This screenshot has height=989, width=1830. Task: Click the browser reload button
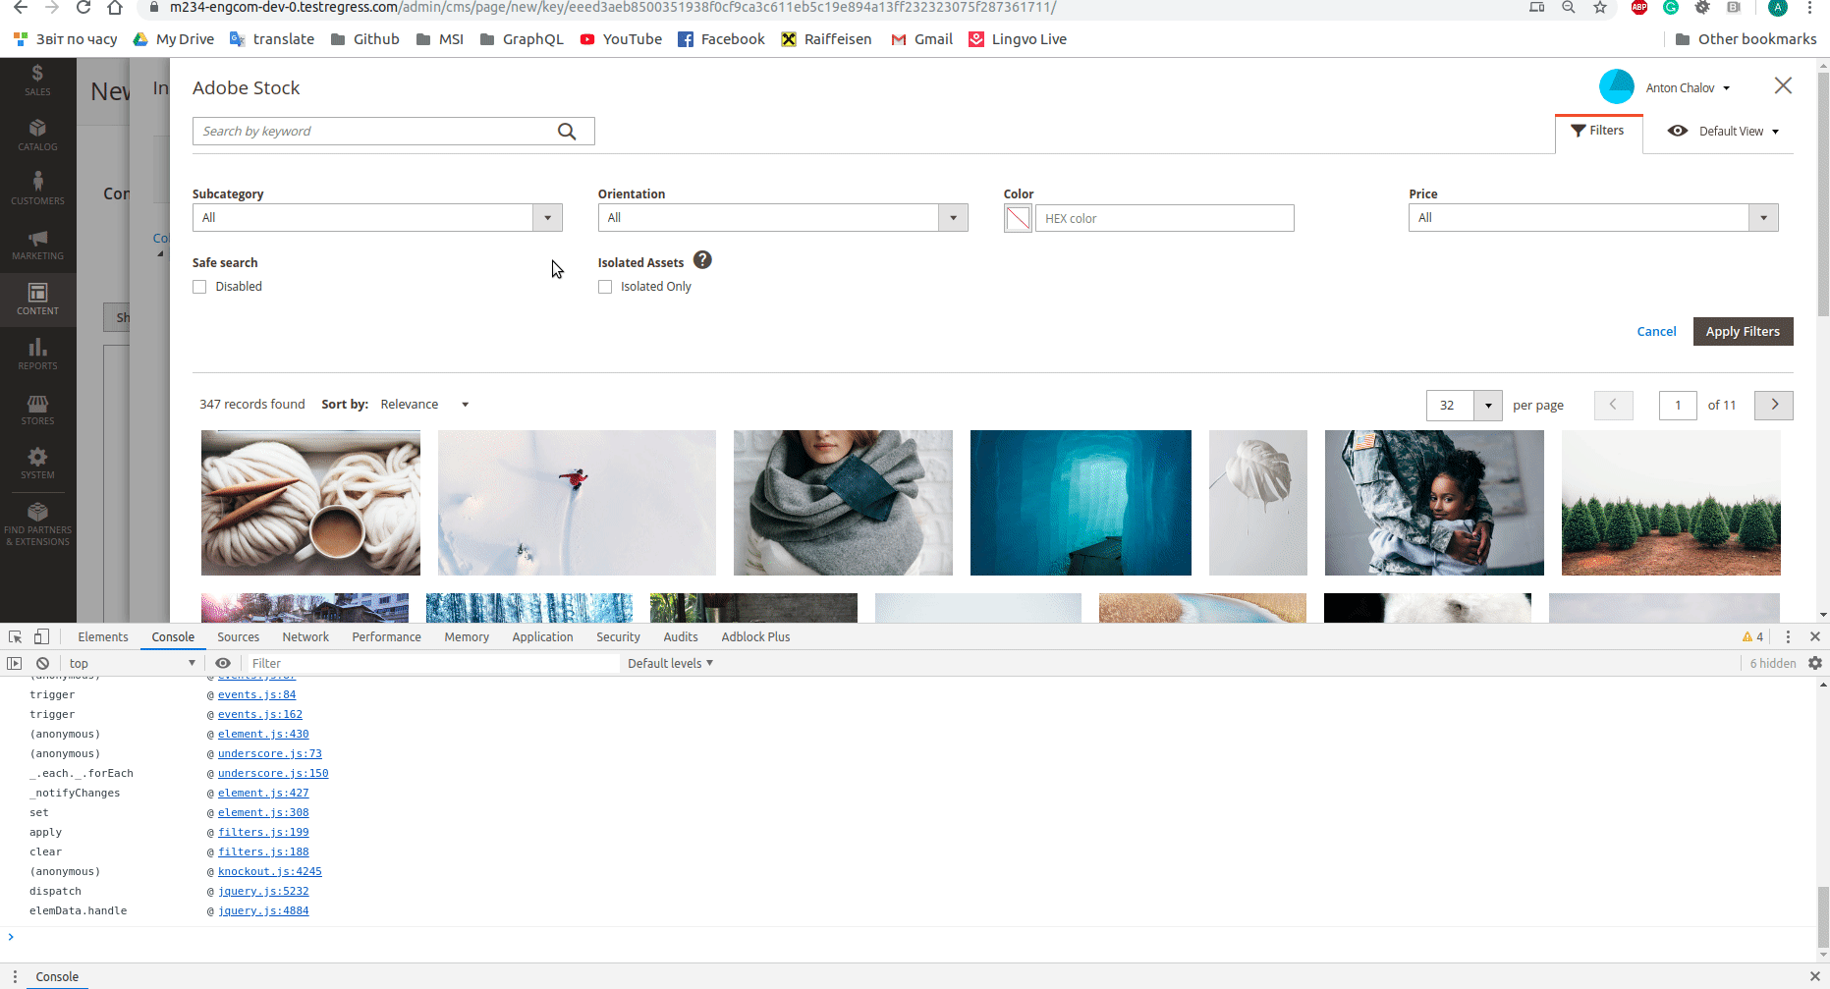[x=83, y=8]
